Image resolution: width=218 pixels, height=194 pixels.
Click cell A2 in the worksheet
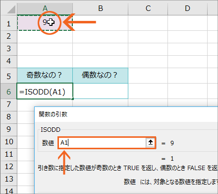click(45, 37)
